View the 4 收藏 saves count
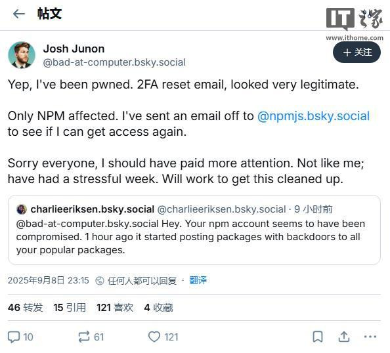This screenshot has height=353, width=390. tap(158, 308)
